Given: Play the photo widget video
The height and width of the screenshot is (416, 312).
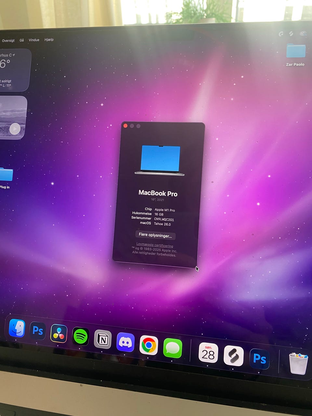Looking at the screenshot, I should [x=14, y=129].
